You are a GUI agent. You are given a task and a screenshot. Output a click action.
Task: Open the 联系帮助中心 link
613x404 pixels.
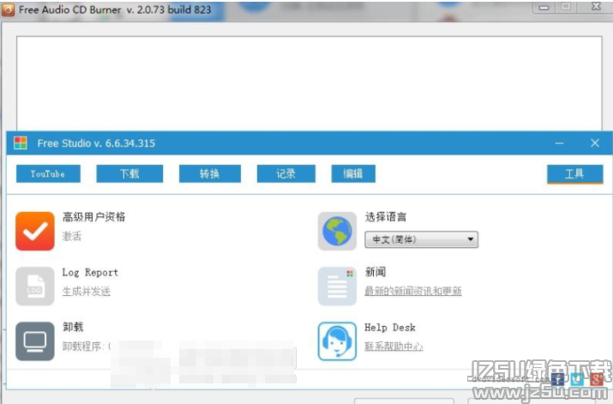394,347
